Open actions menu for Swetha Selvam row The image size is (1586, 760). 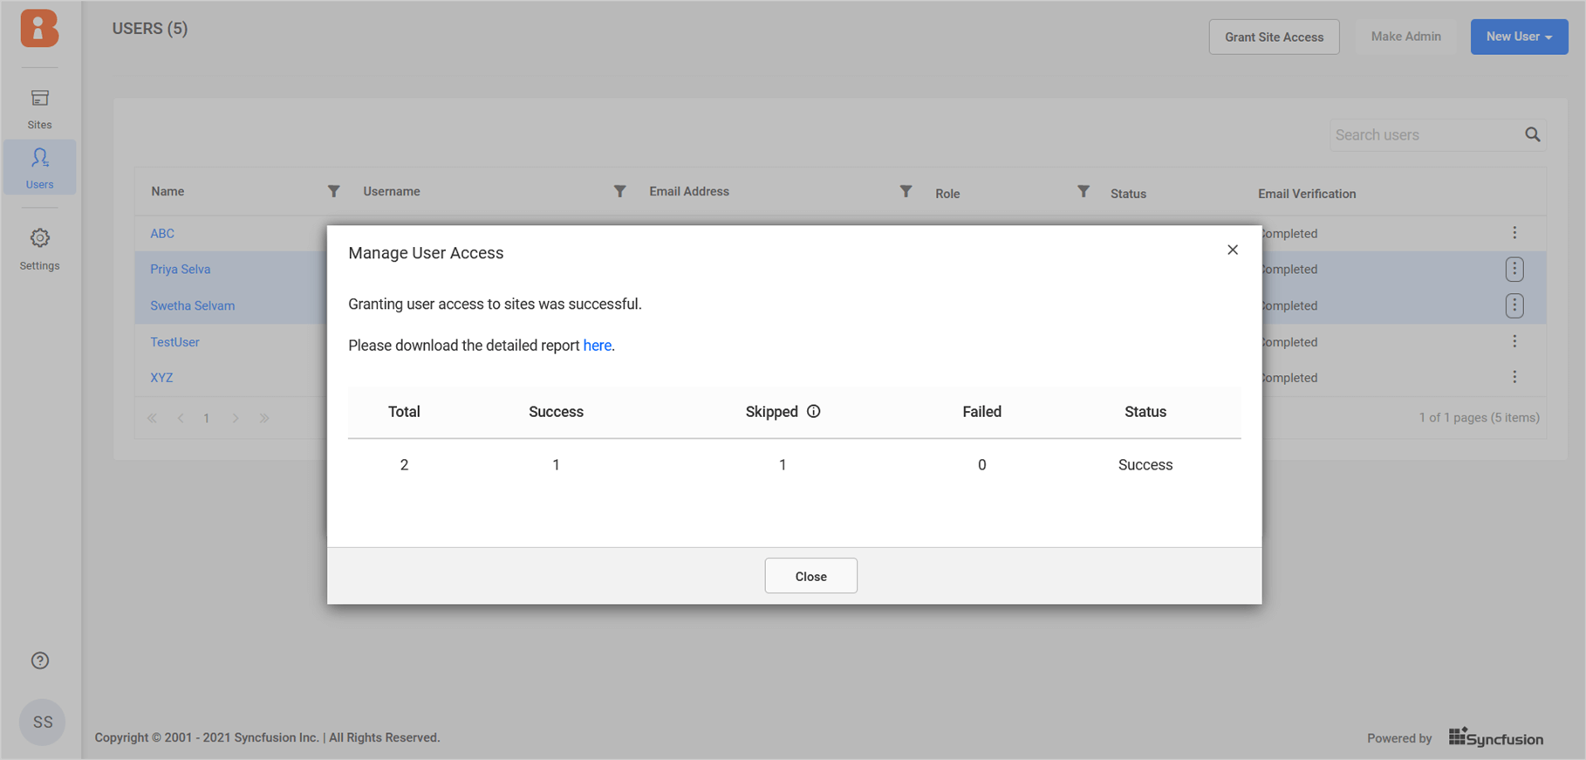[x=1514, y=305]
